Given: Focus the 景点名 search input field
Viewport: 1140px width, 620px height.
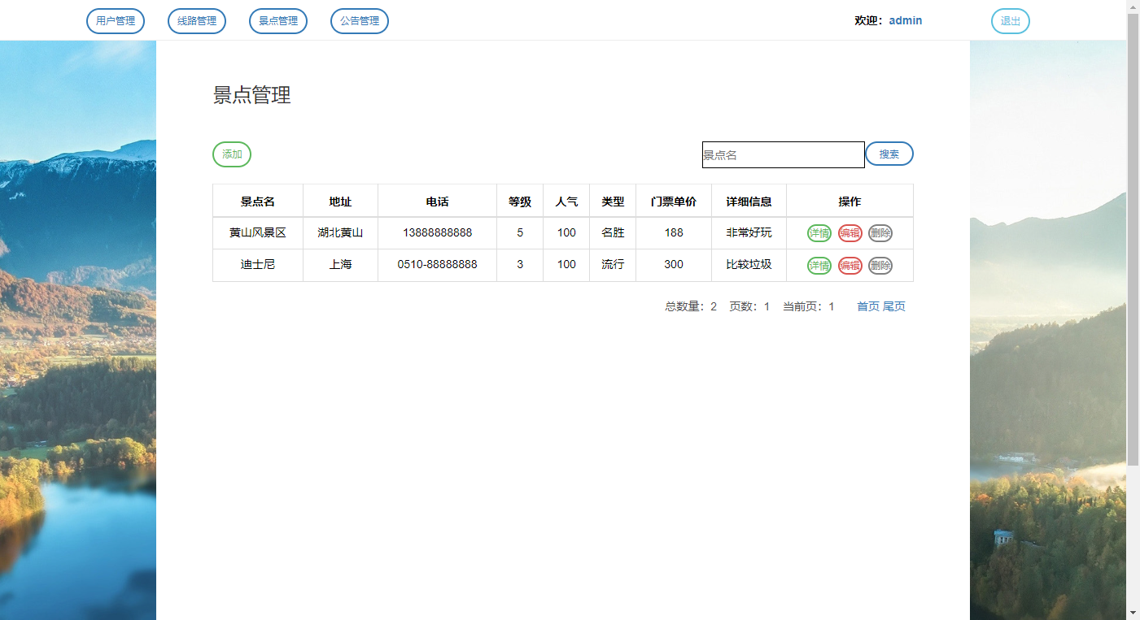Looking at the screenshot, I should [784, 154].
